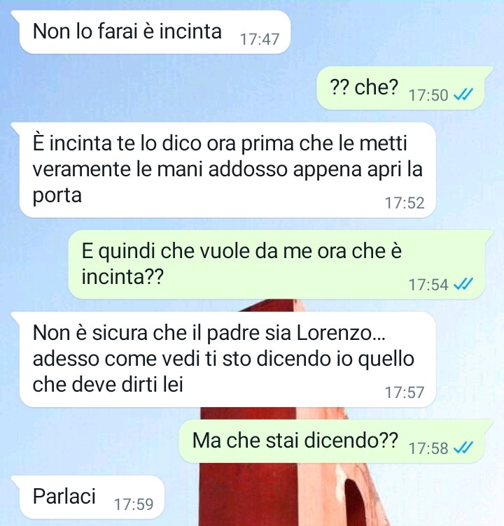Viewport: 504px width, 526px height.
Task: Tap the double-check icon next to 17:58
Action: [x=463, y=448]
